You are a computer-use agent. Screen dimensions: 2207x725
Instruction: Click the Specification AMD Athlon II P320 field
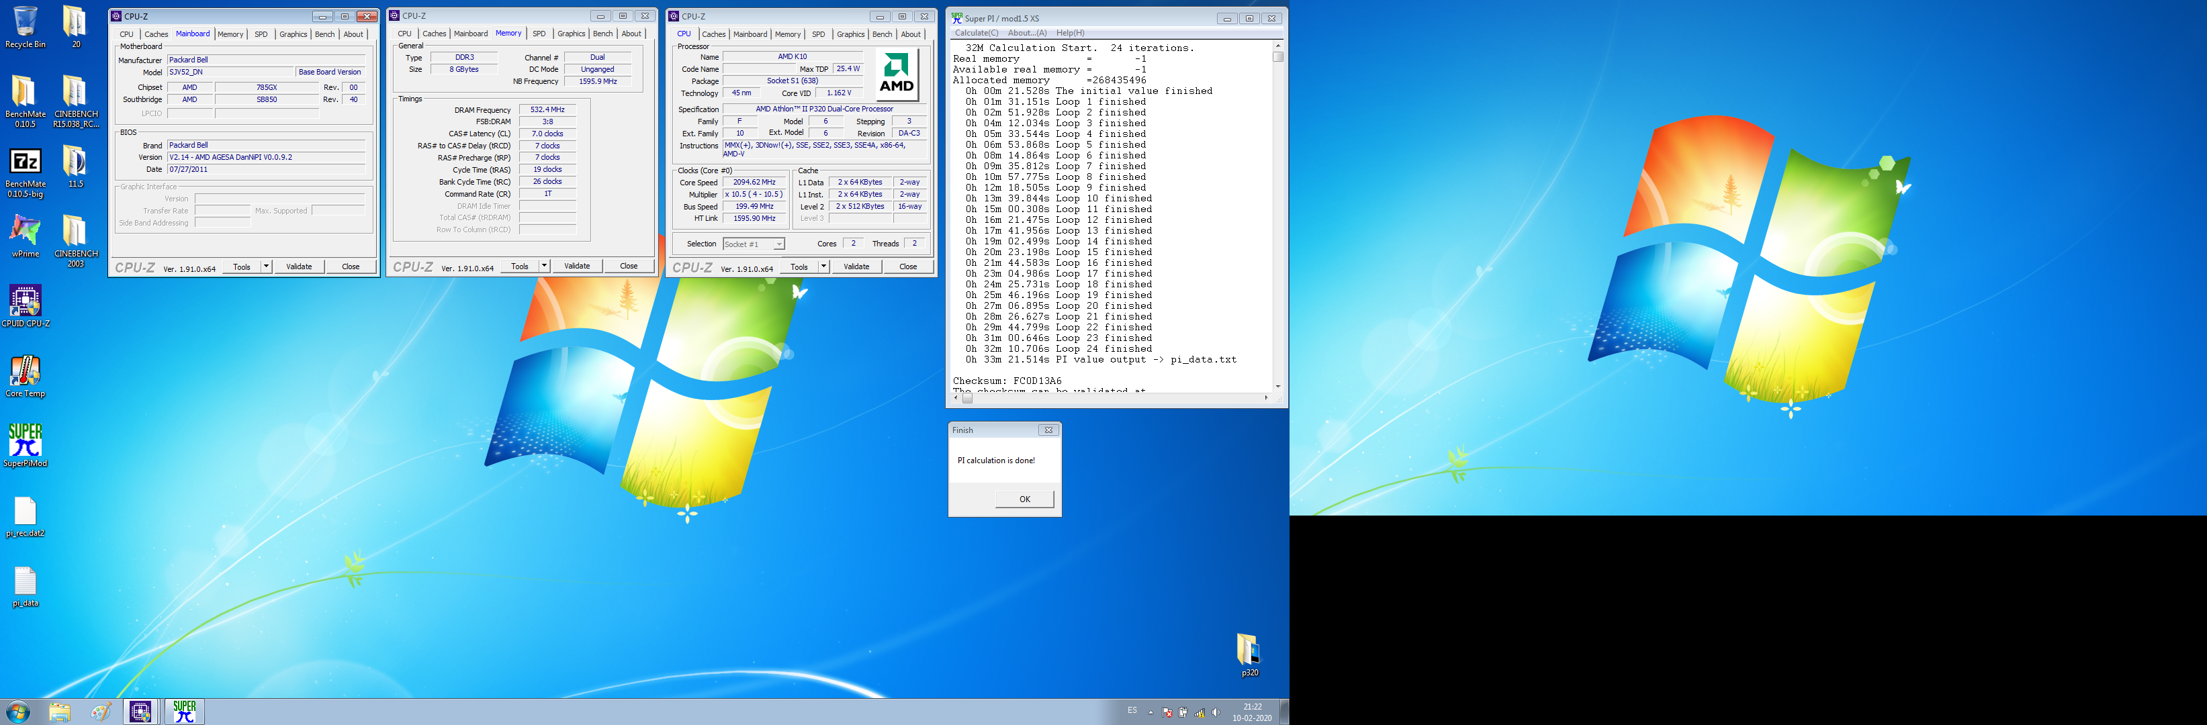(823, 109)
